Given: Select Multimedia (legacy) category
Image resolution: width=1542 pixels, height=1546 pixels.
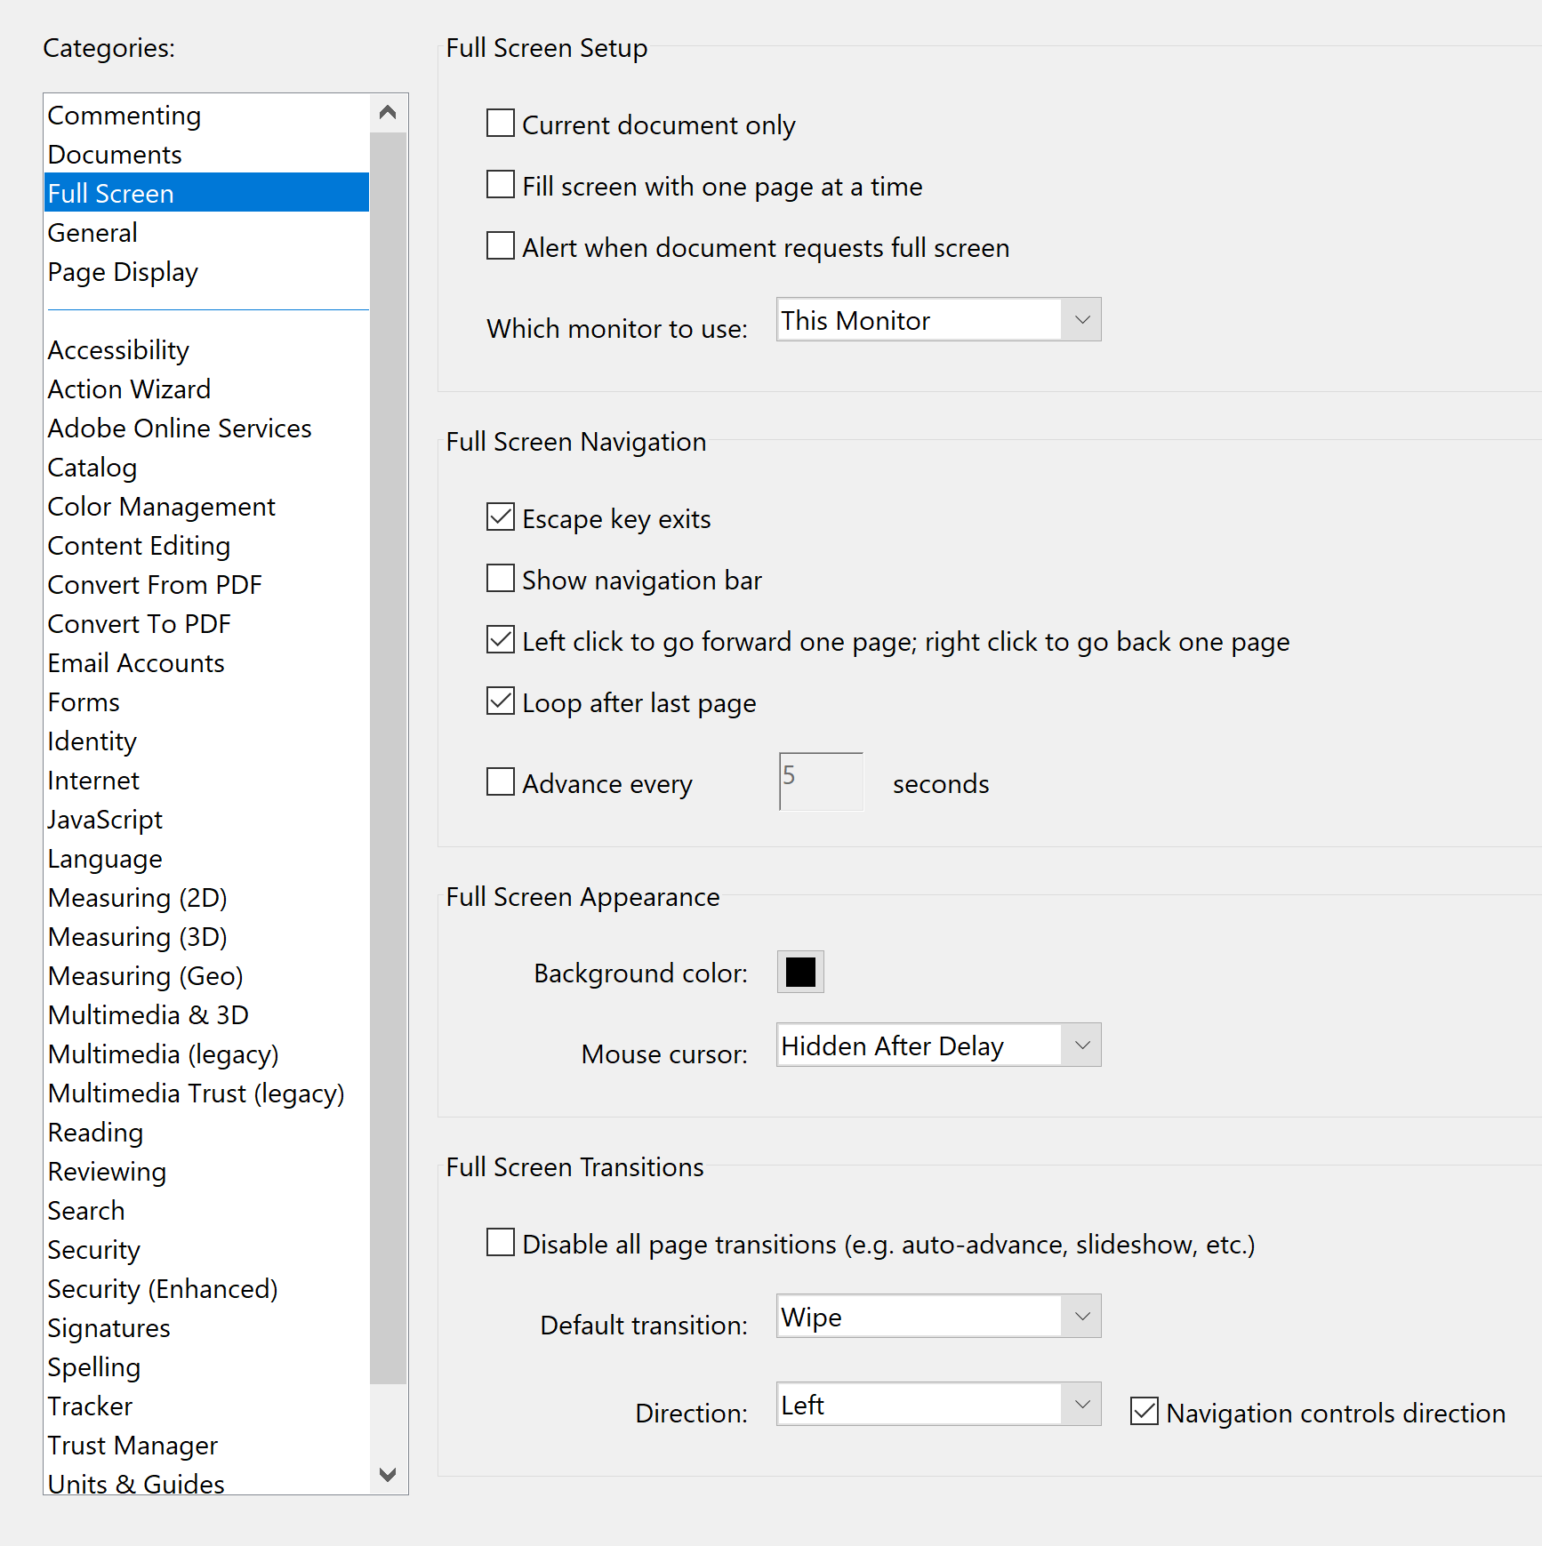Looking at the screenshot, I should (x=206, y=1054).
